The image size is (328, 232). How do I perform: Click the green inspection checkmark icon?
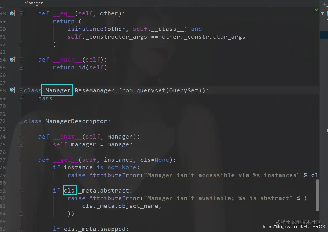[x=317, y=10]
